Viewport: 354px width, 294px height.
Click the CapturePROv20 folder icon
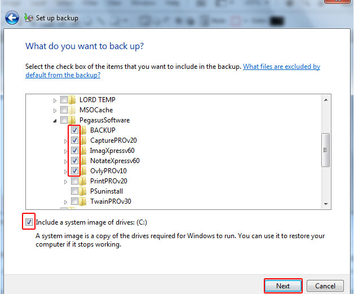click(x=84, y=141)
